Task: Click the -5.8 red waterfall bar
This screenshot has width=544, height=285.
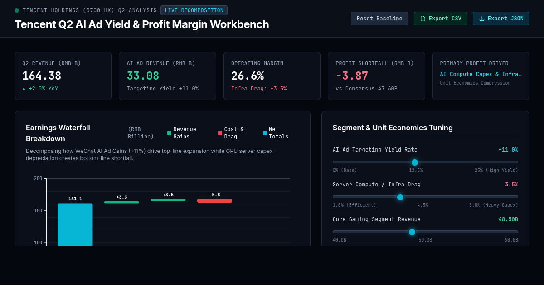Action: pos(214,201)
